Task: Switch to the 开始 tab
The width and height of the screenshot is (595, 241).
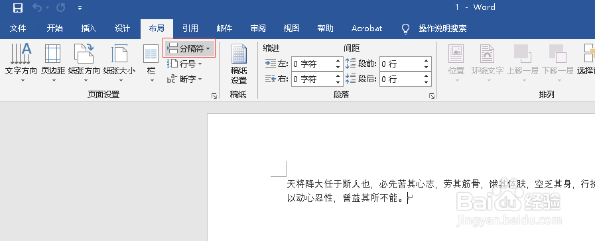Action: click(54, 28)
